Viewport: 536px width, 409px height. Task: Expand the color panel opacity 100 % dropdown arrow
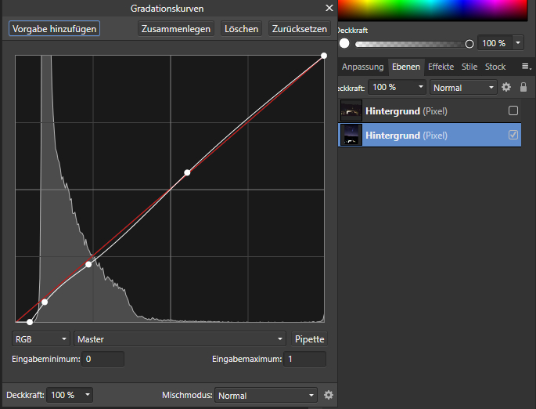(518, 43)
